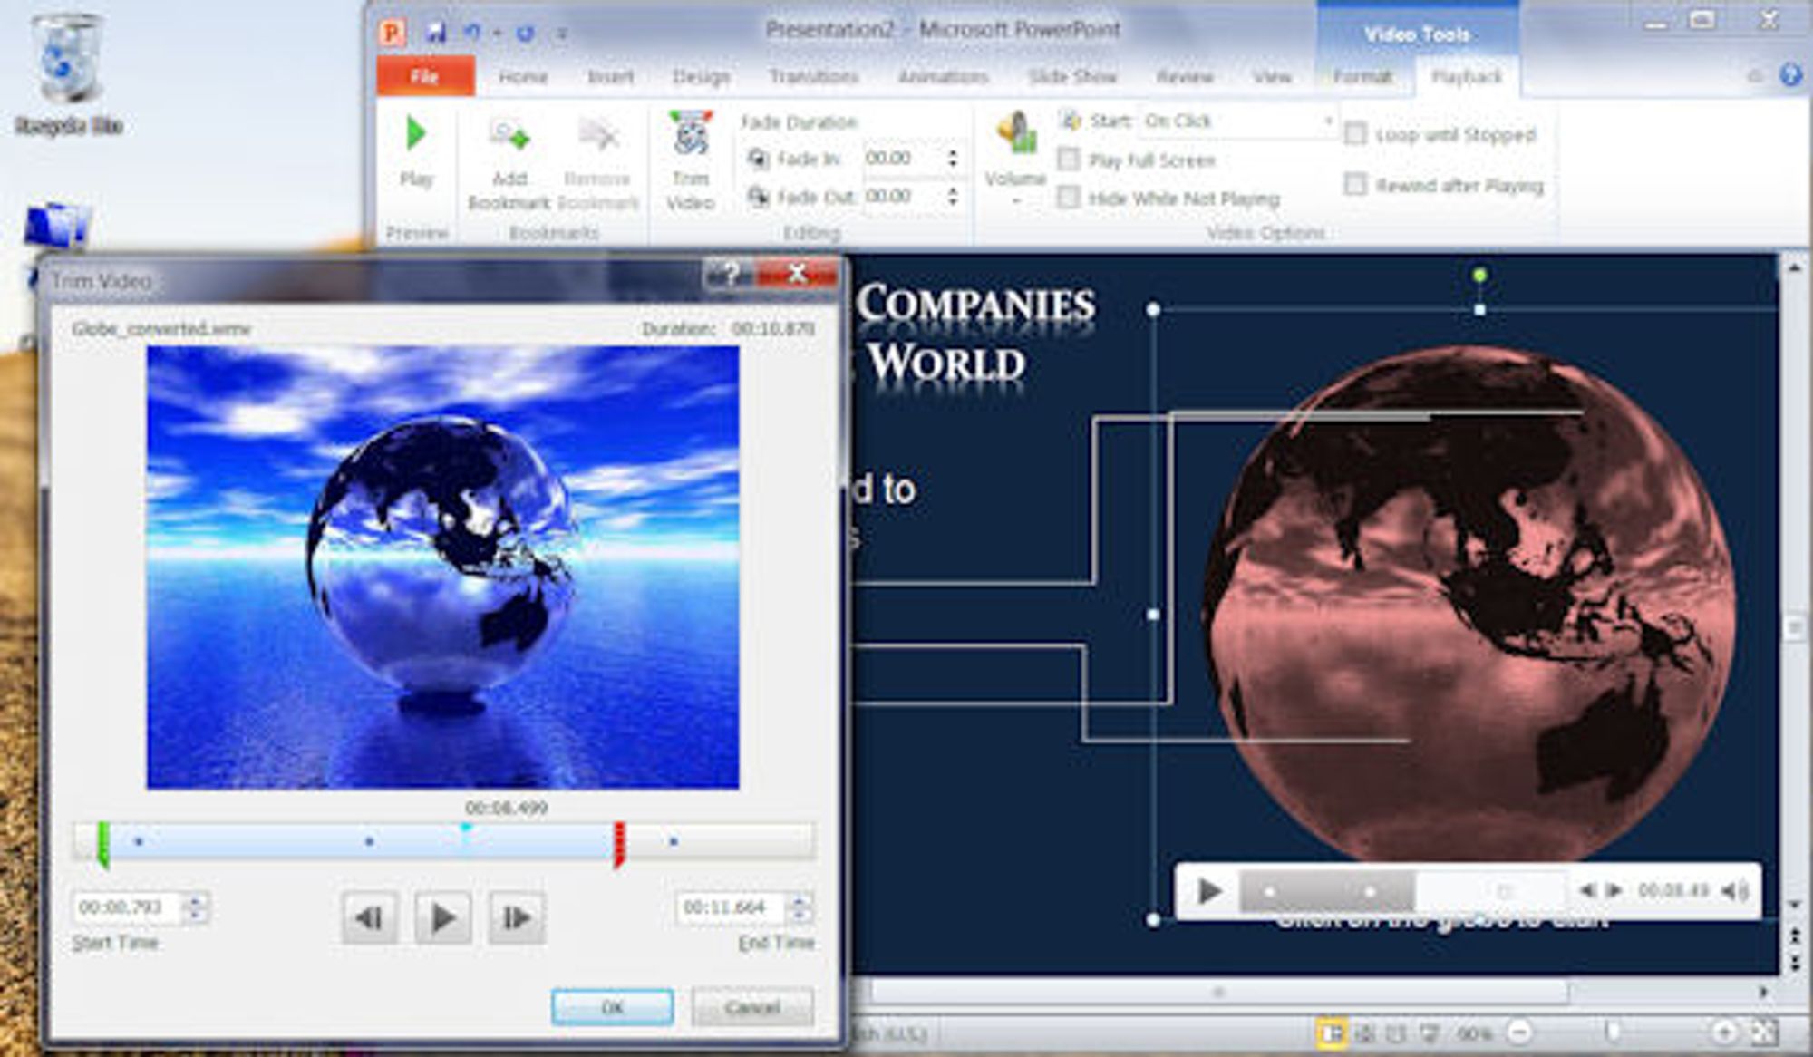Switch to the Review tab
This screenshot has height=1057, width=1813.
coord(1184,77)
